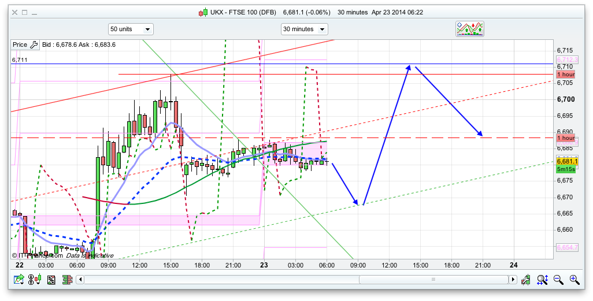Viewport: 593px width, 301px height.
Task: Click the left arrow of horizontal scrollbar
Action: [81, 280]
